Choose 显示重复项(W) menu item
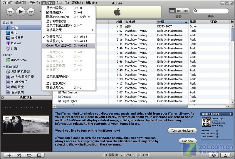This screenshot has height=159, width=235. 68,83
